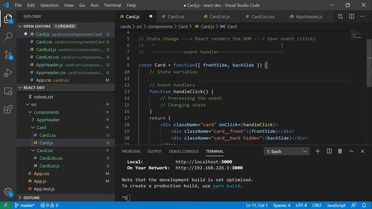Click the remote window status bar icon
Screen dimensions: 372x209
pyautogui.click(x=5, y=205)
